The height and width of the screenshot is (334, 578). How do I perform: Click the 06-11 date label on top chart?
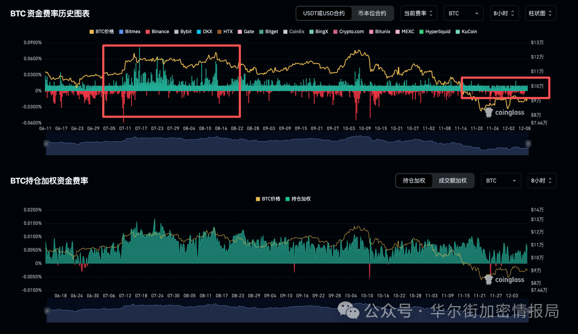coord(45,128)
